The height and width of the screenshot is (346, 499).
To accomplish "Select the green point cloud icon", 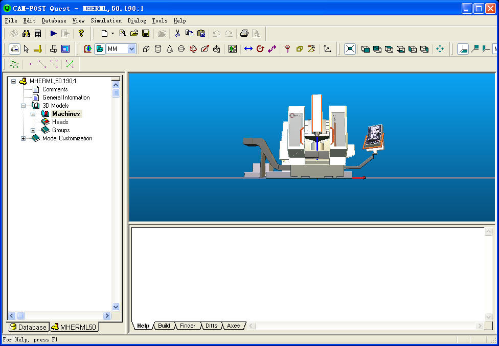I will point(14,64).
